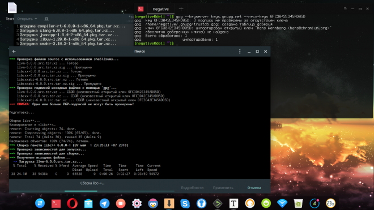This screenshot has width=374, height=210.
Task: Open the trash bin in dock
Action: [299, 203]
